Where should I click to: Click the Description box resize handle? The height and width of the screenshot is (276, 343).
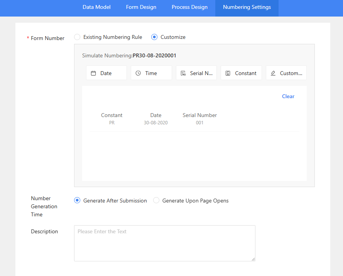pyautogui.click(x=253, y=259)
